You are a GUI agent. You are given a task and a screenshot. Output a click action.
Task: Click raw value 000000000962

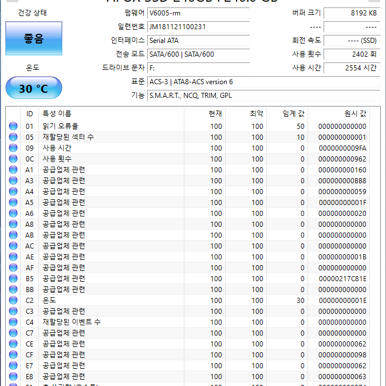[342, 159]
